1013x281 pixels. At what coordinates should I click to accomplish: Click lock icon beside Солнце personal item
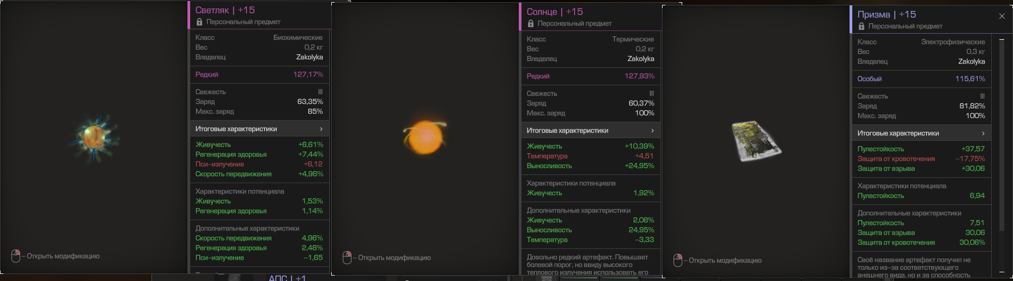click(531, 23)
